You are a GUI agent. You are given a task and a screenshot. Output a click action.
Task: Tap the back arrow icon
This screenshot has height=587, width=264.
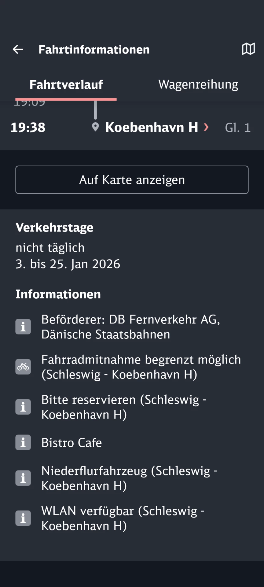point(18,49)
